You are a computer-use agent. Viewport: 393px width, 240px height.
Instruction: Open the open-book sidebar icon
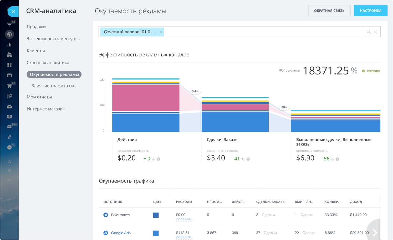9,117
